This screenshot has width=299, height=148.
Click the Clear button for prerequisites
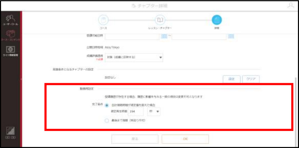(251, 79)
